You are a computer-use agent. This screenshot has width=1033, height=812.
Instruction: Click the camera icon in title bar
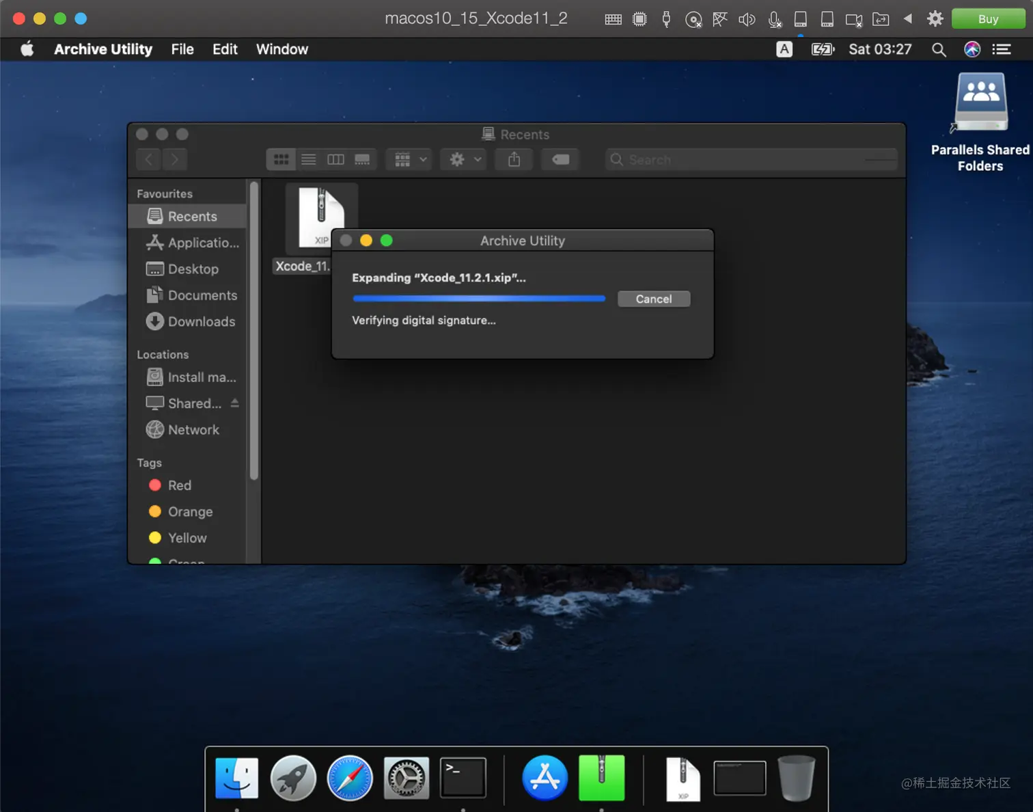(854, 19)
